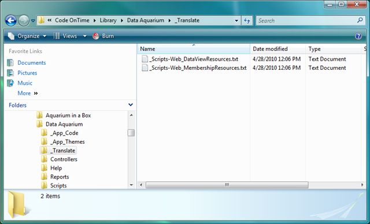Show More favorite links

(27, 94)
